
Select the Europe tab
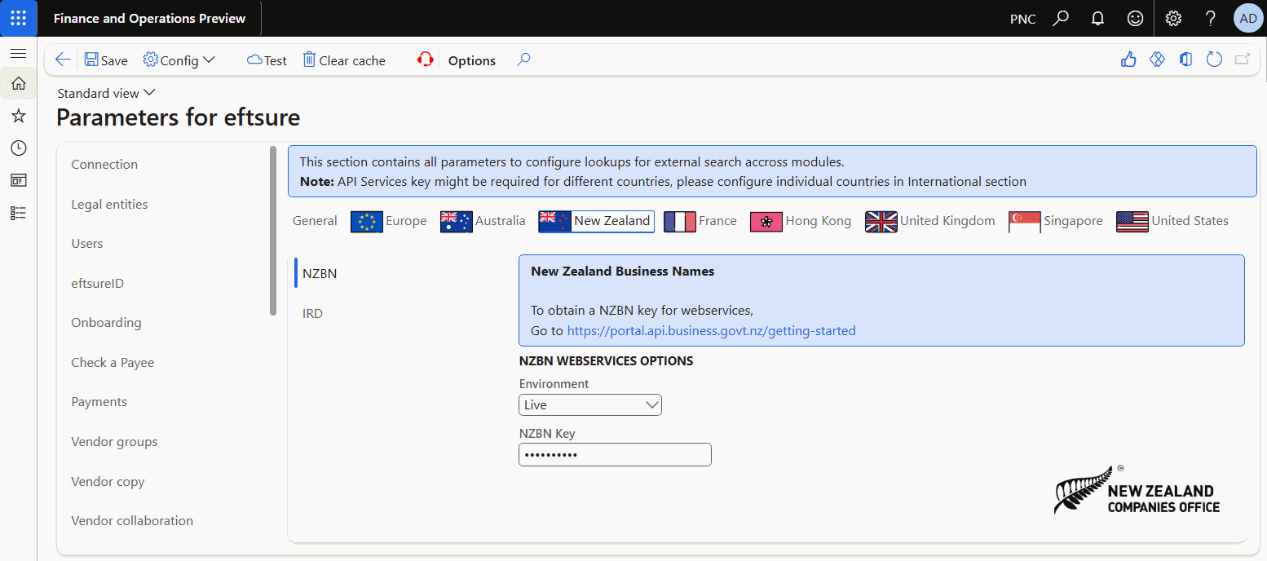(389, 221)
